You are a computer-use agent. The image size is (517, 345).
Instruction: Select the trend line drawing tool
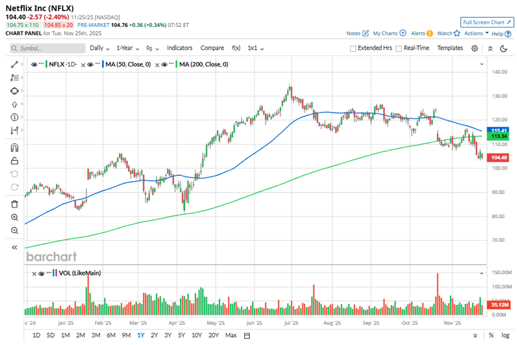(x=14, y=64)
